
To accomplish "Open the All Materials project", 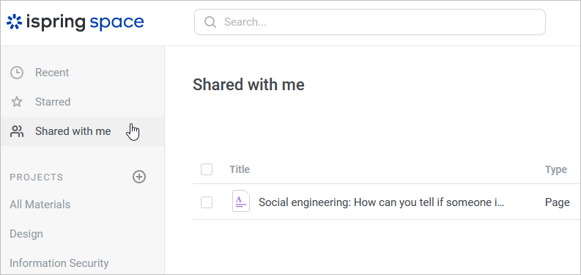I will 40,205.
